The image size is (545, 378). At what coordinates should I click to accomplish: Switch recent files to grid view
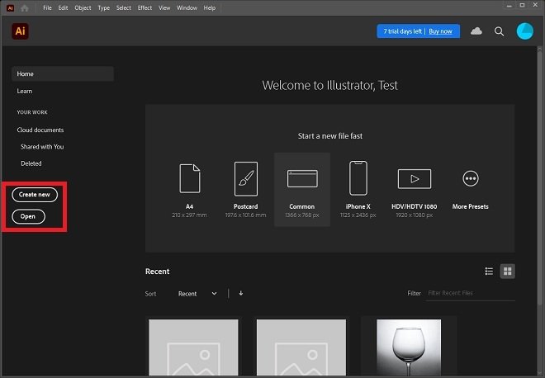(x=508, y=271)
